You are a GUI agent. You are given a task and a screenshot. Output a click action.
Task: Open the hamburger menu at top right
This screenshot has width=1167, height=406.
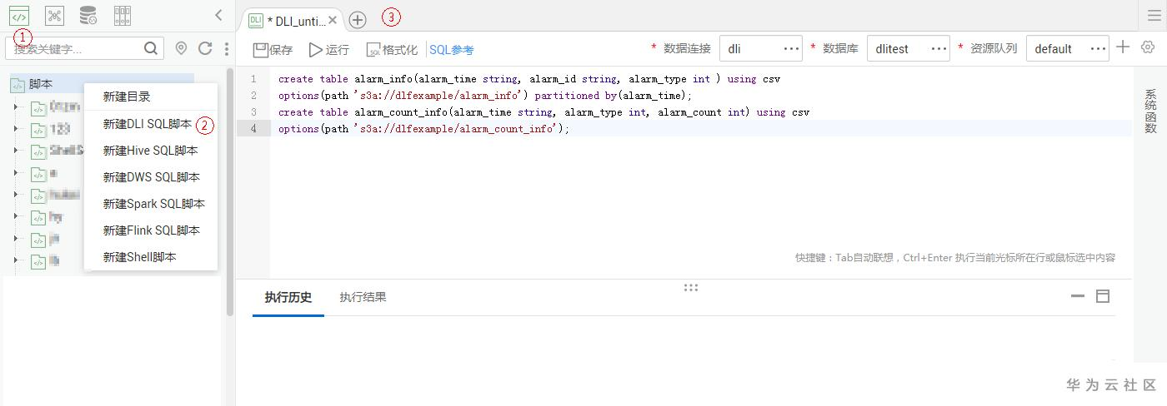[x=1154, y=16]
